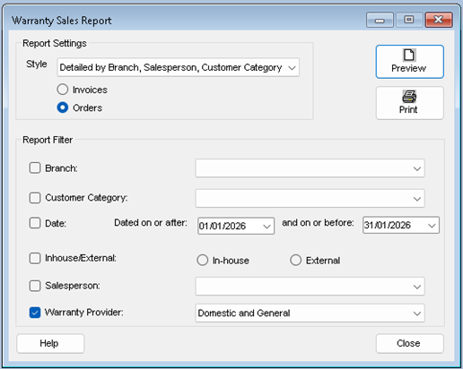Open the Help button
Image resolution: width=463 pixels, height=369 pixels.
point(50,343)
